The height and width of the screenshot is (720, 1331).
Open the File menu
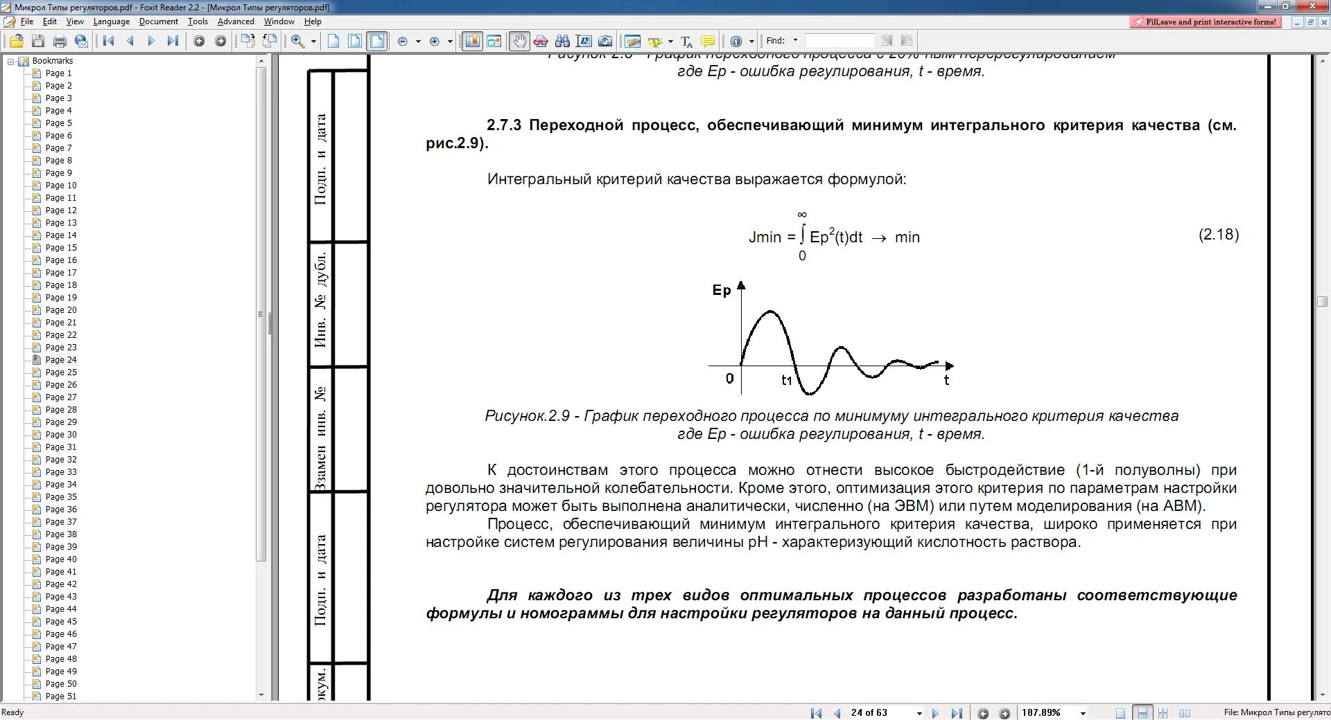pyautogui.click(x=27, y=21)
